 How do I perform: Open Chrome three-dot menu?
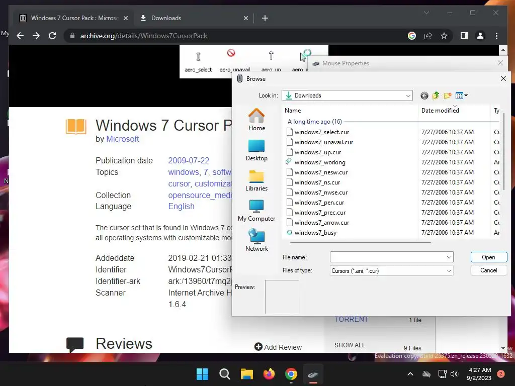(x=496, y=36)
